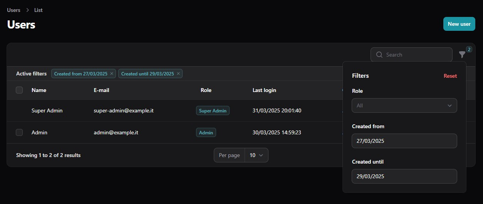The image size is (483, 204).
Task: Reset all filters
Action: tap(450, 76)
